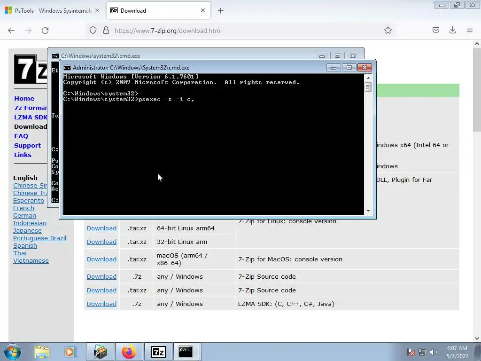
Task: Click the cmd window scrollbar thumb
Action: [x=368, y=87]
